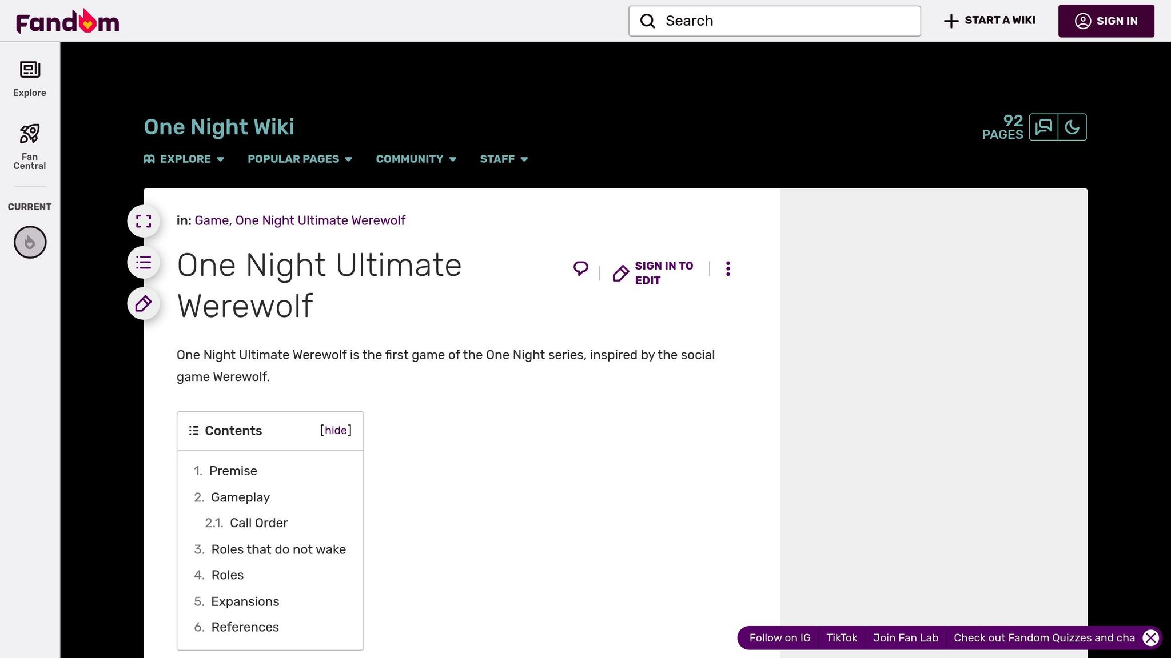Image resolution: width=1171 pixels, height=658 pixels.
Task: Click the floating pencil edit icon
Action: [x=144, y=303]
